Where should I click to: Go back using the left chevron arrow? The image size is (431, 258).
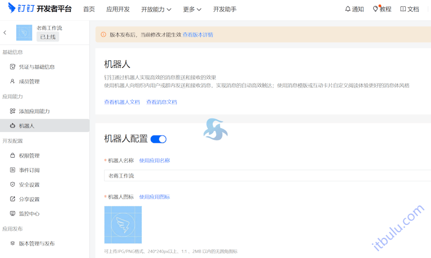tap(5, 33)
